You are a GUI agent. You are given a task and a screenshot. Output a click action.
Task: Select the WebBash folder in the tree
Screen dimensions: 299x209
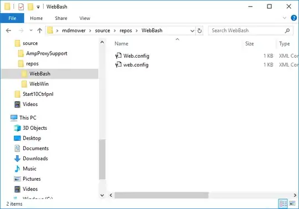pyautogui.click(x=50, y=74)
